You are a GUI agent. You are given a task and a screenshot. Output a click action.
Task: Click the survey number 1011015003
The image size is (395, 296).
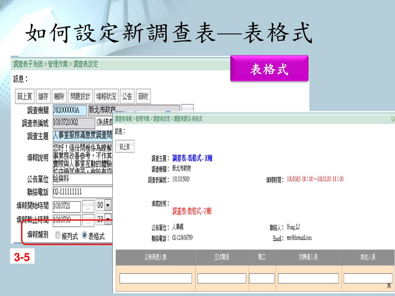(x=181, y=179)
